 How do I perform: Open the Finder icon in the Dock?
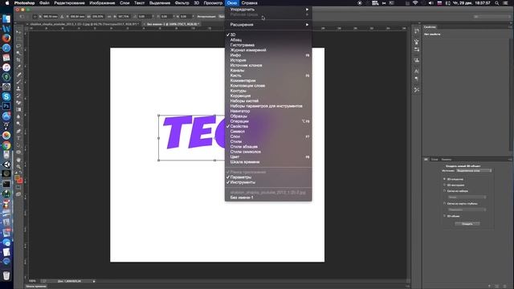[x=6, y=18]
